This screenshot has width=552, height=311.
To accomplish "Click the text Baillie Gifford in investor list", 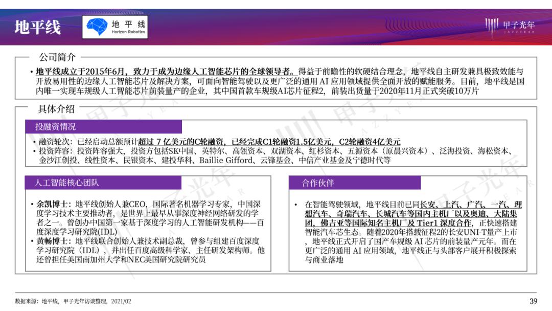I will click(226, 160).
